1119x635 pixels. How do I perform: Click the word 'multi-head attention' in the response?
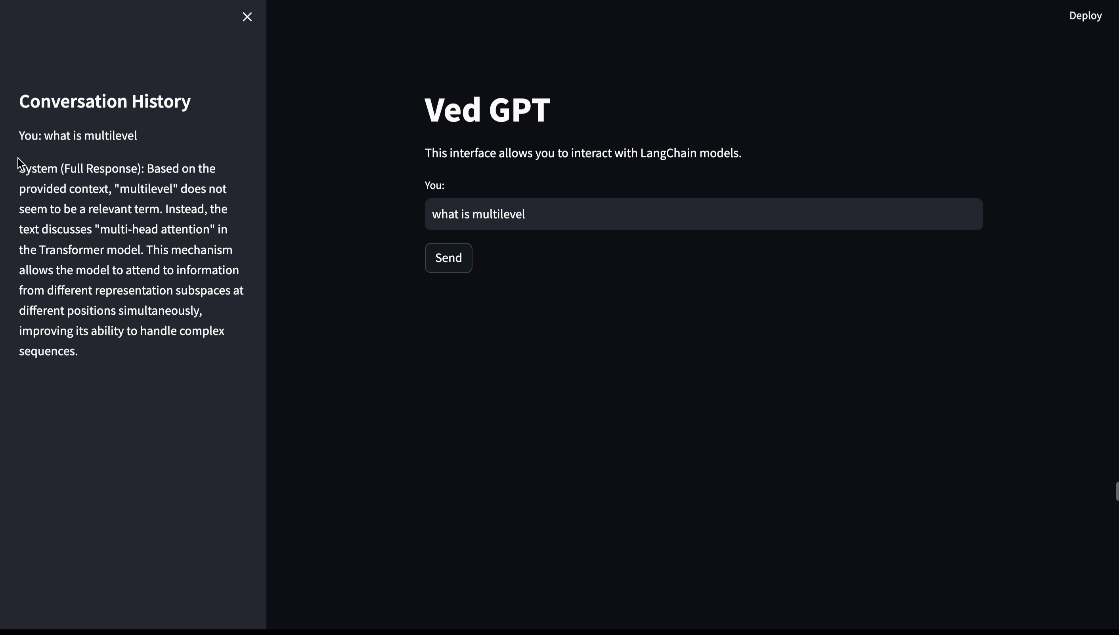click(x=154, y=230)
